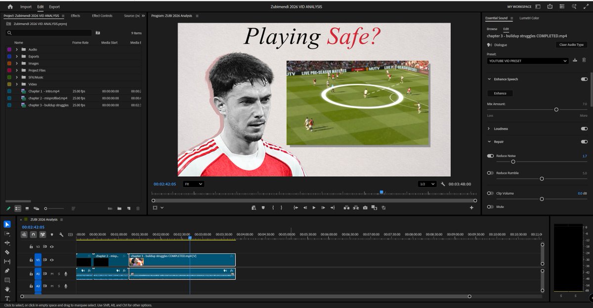Click the Project panel trash icon

tap(138, 209)
